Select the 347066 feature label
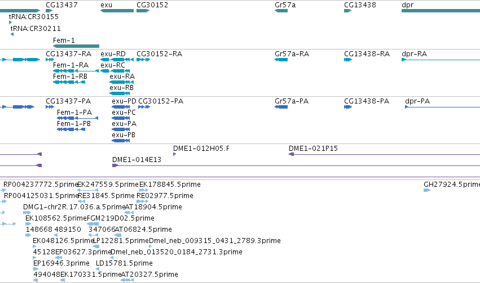 point(102,230)
